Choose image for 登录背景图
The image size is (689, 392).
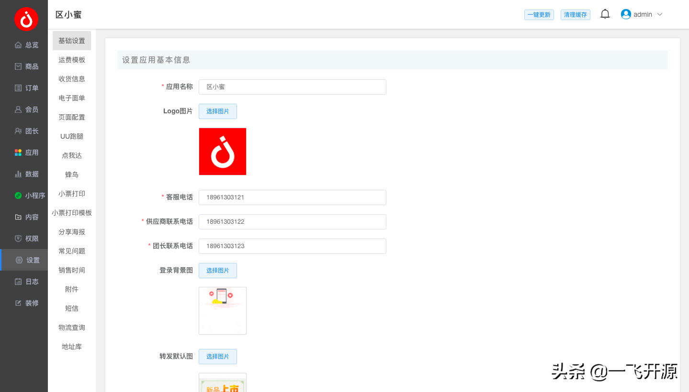coord(218,271)
